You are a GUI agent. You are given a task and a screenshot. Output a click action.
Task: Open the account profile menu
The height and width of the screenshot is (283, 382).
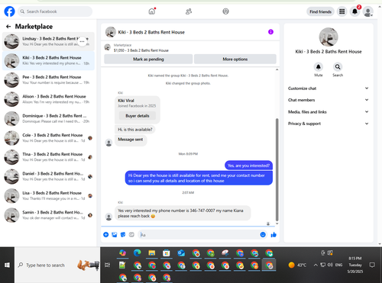(x=368, y=11)
